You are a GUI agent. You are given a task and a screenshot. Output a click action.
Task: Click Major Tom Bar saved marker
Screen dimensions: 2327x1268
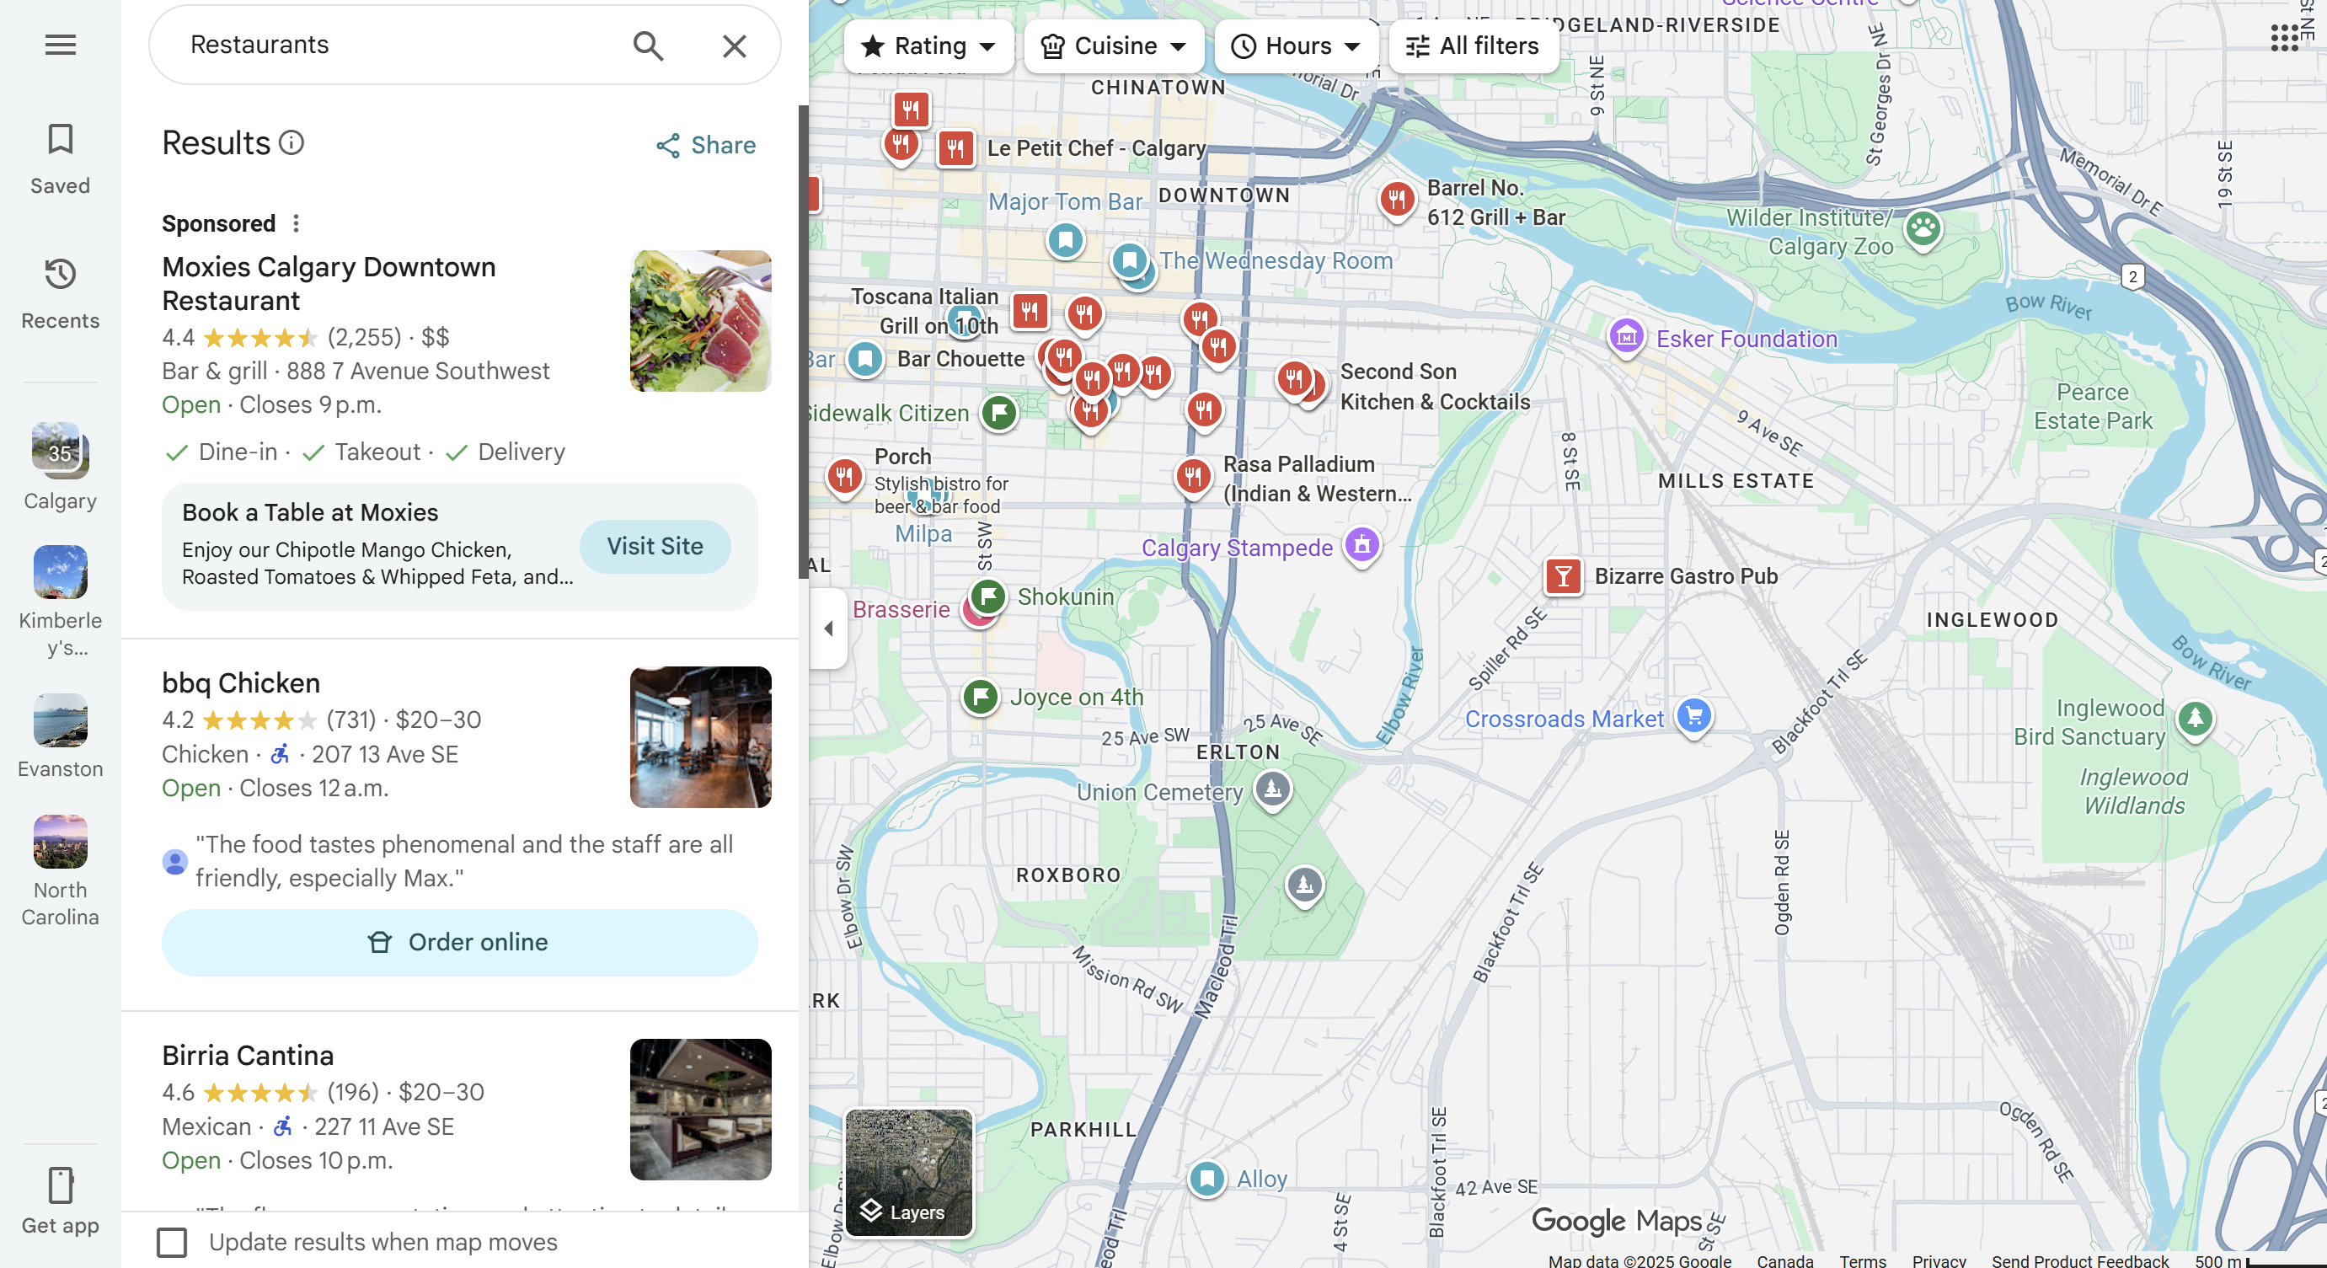click(x=1065, y=240)
